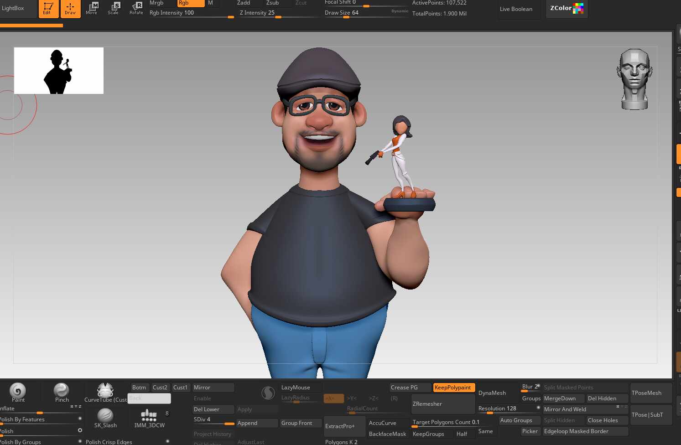Viewport: 681px width, 445px height.
Task: Switch to the Cust2 view tab
Action: pos(160,388)
